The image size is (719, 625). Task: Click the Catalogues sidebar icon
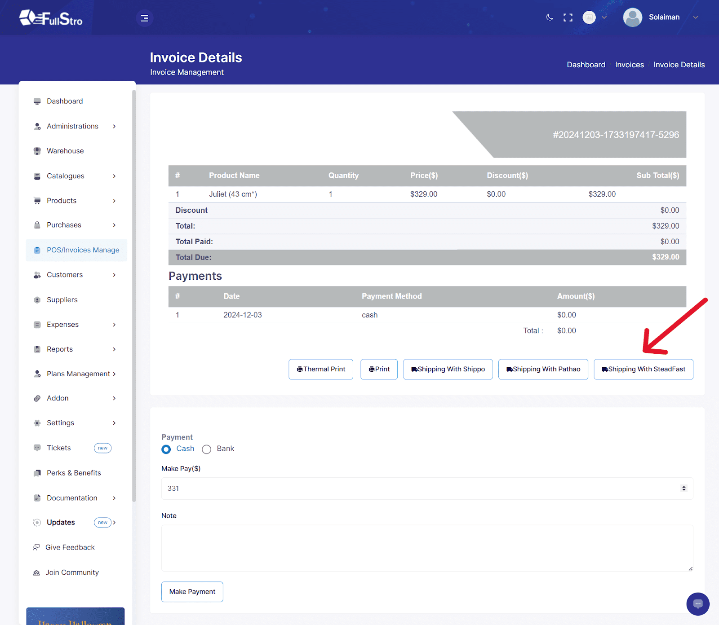coord(37,176)
